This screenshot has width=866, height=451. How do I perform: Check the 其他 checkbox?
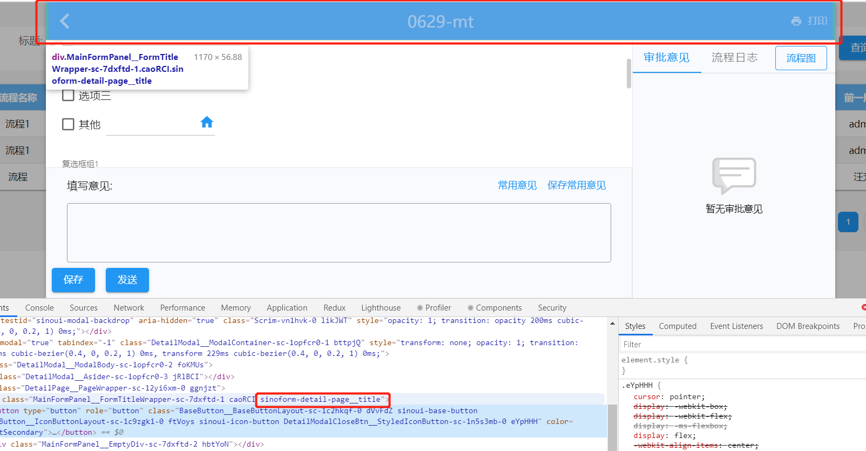click(x=68, y=124)
